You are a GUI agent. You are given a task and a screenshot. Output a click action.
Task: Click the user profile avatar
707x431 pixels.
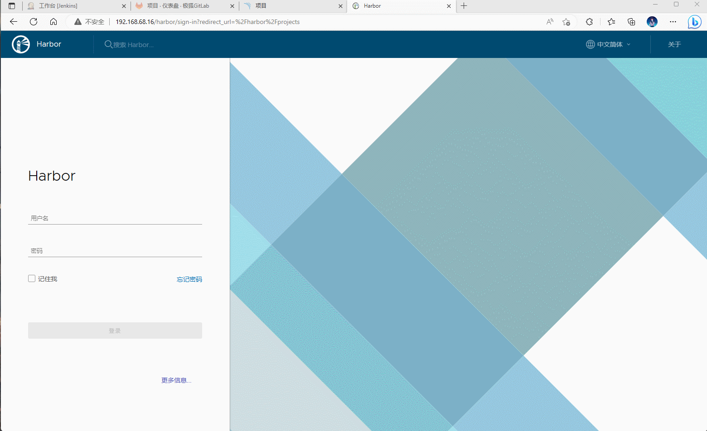(652, 22)
